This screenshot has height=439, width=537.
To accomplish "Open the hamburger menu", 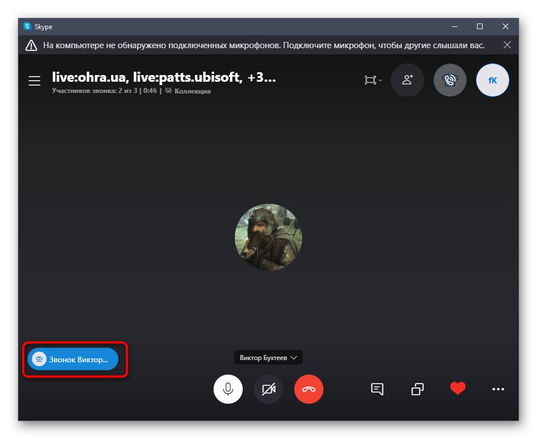I will (x=34, y=81).
